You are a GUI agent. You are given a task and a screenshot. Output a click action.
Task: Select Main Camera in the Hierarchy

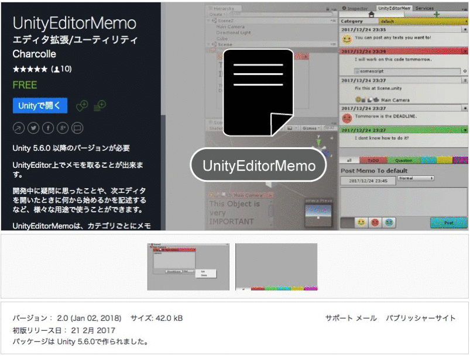(231, 27)
